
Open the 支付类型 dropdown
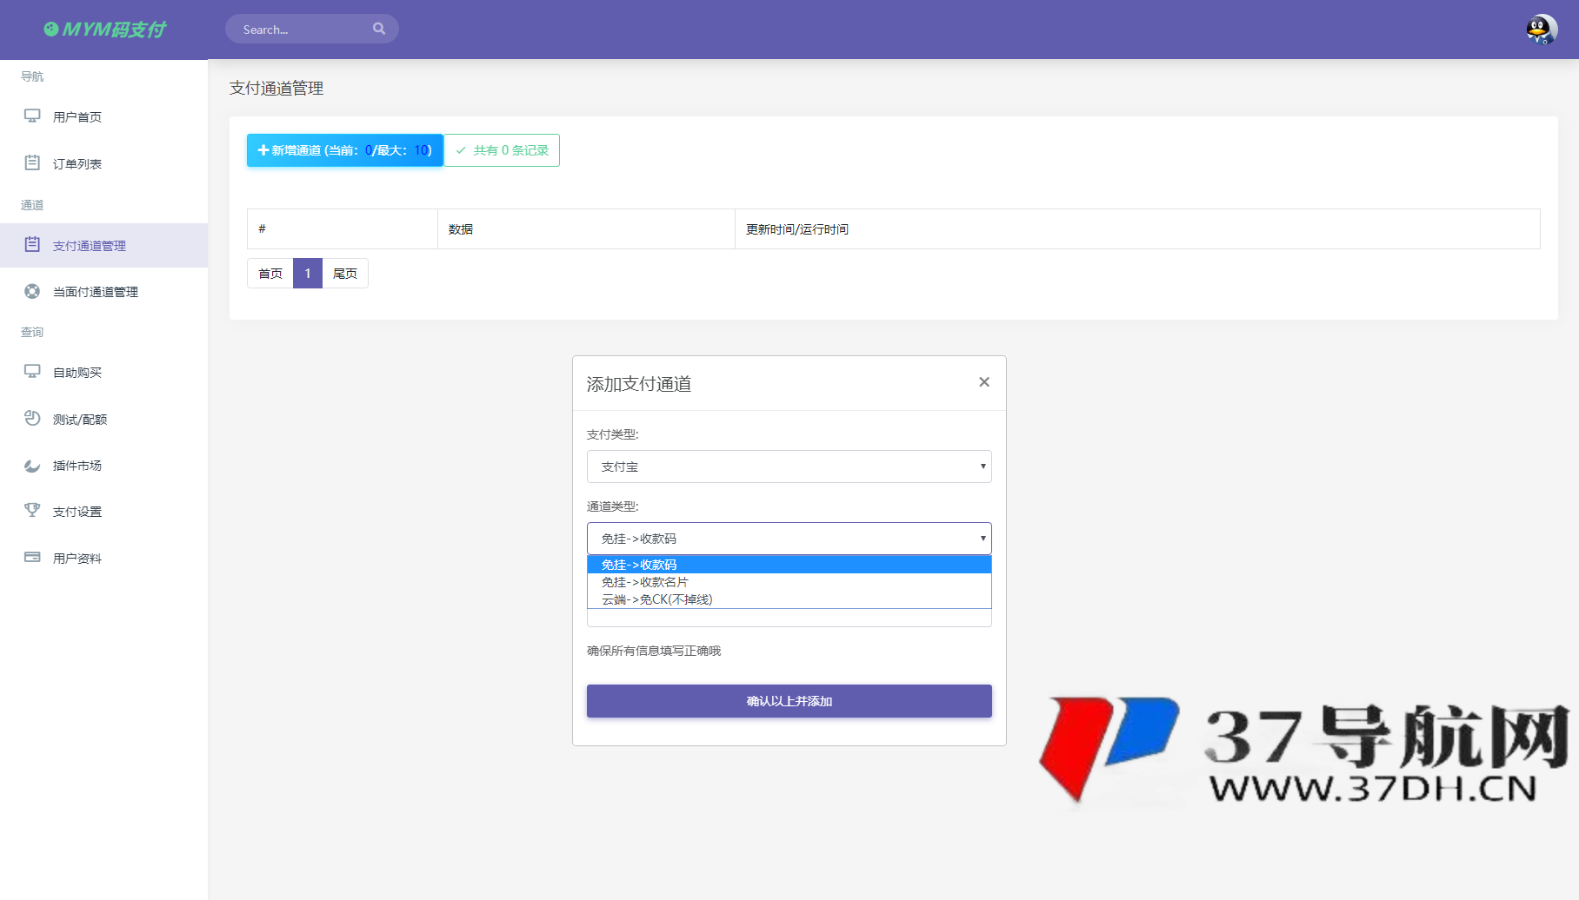tap(788, 467)
